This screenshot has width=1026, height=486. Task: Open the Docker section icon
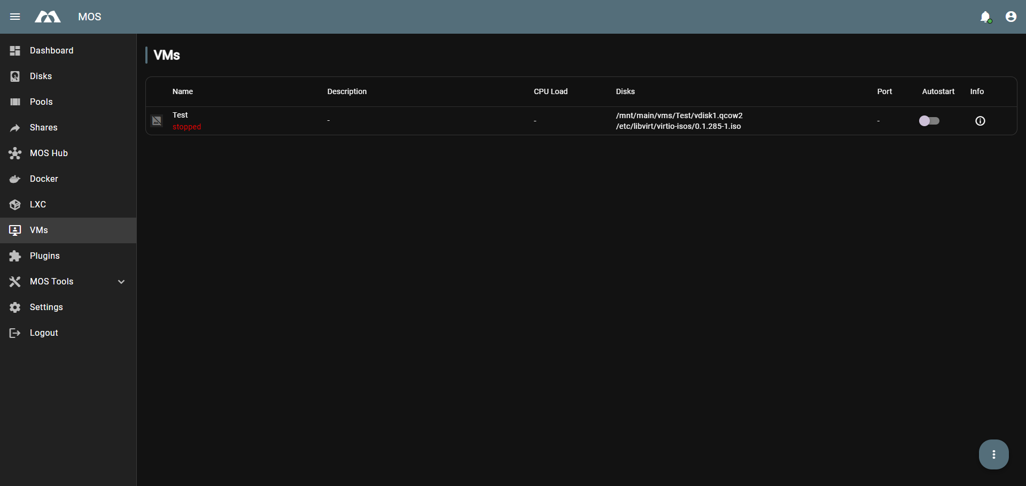coord(14,179)
